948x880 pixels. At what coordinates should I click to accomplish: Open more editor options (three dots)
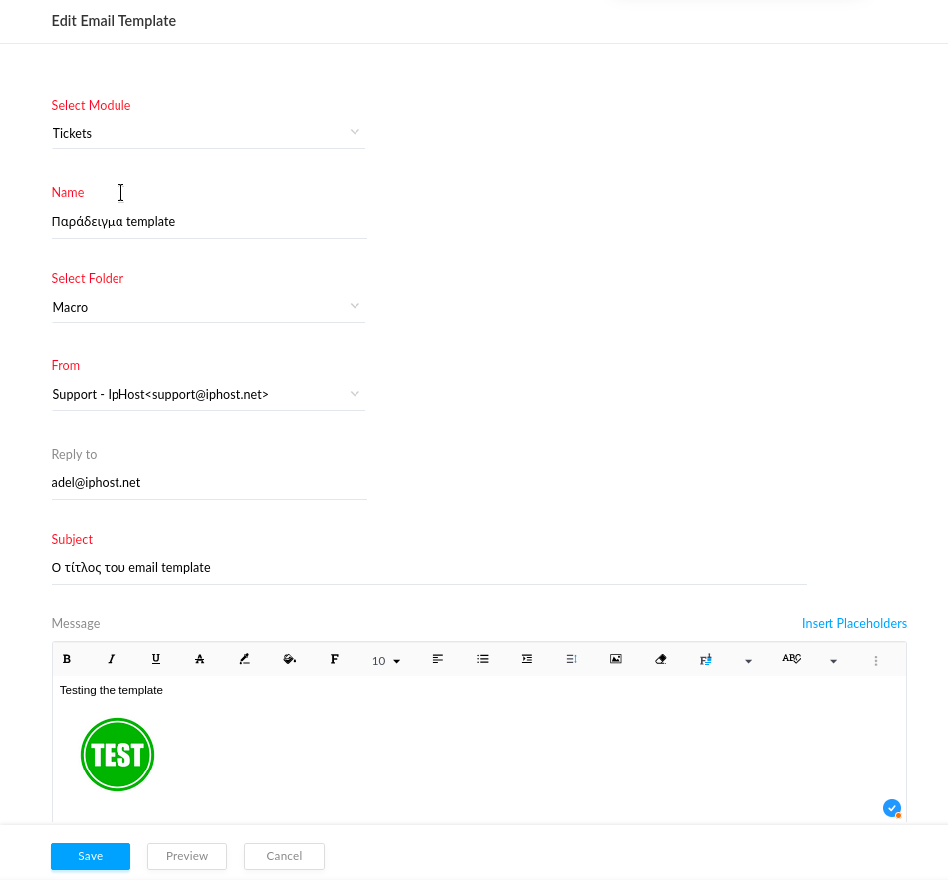pos(876,661)
